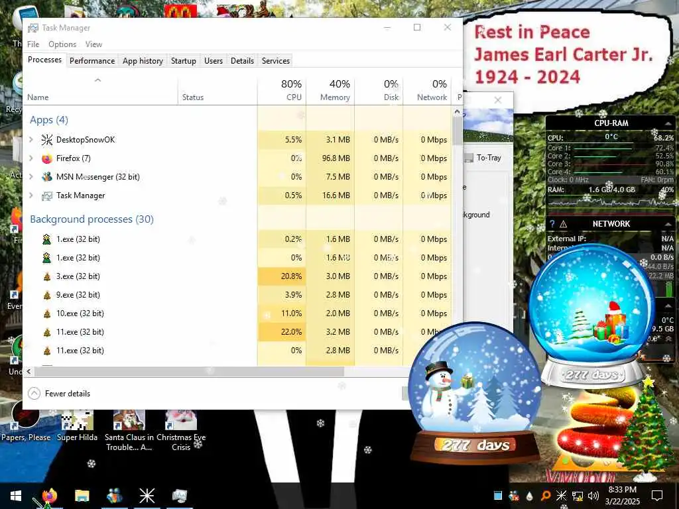Open the File menu in Task Manager
679x509 pixels.
[x=33, y=44]
